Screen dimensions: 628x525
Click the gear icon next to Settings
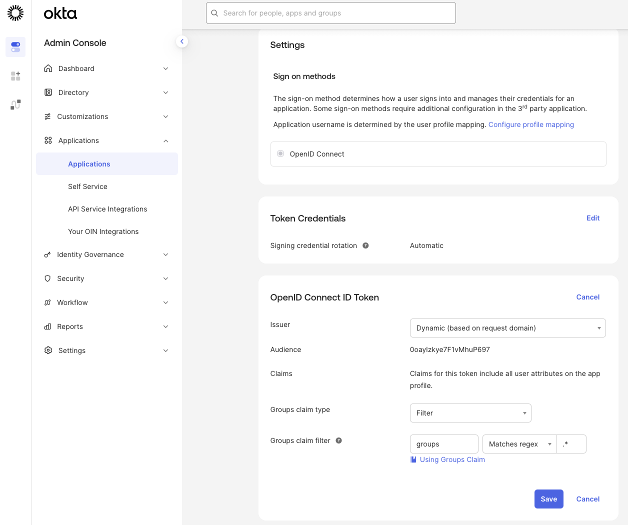48,350
